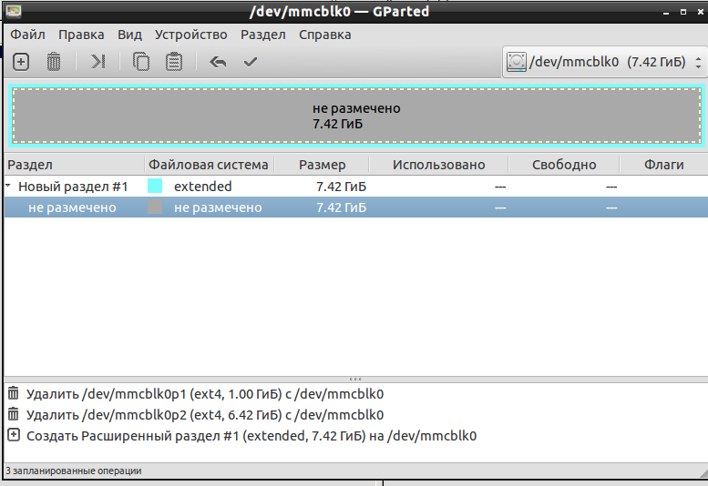Image resolution: width=708 pixels, height=486 pixels.
Task: Click the Свободно column header
Action: (x=564, y=165)
